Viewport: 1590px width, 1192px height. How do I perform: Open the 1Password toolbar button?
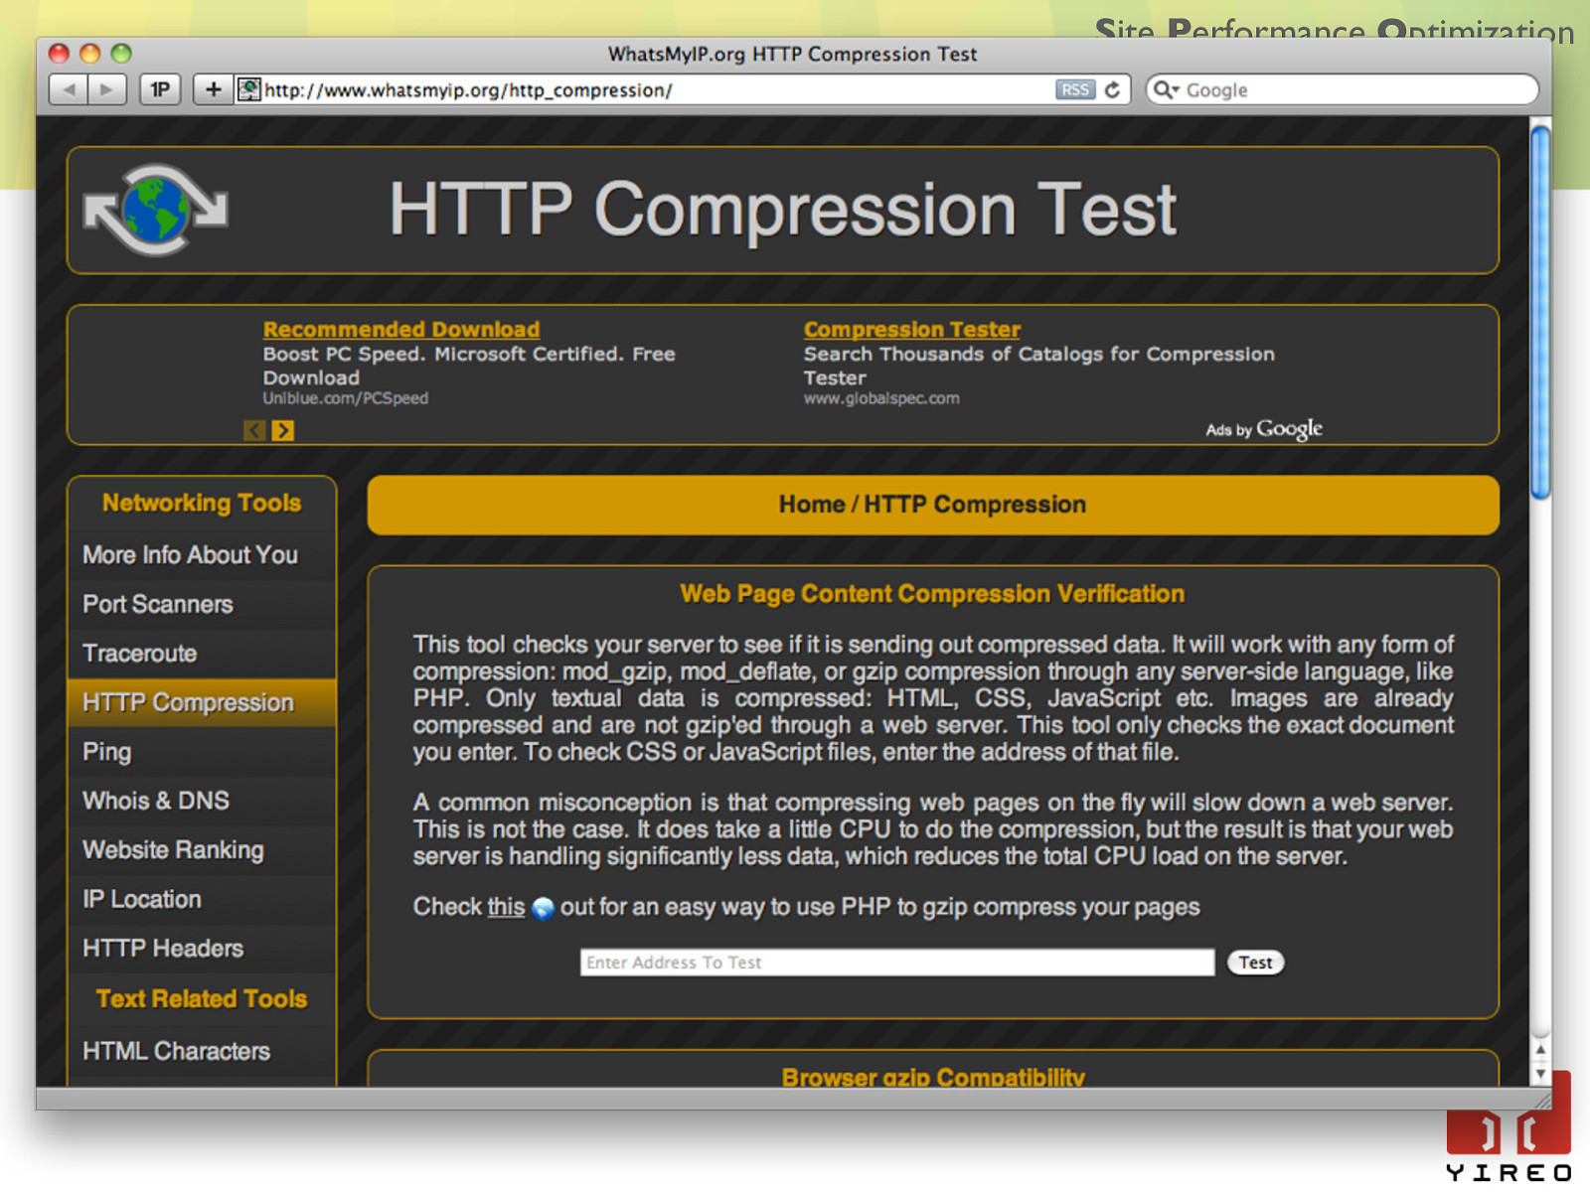pos(160,90)
